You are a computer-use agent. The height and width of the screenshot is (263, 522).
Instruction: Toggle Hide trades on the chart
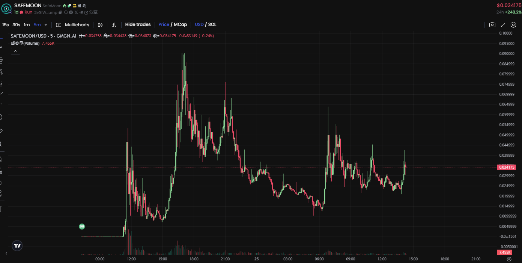[x=138, y=24]
